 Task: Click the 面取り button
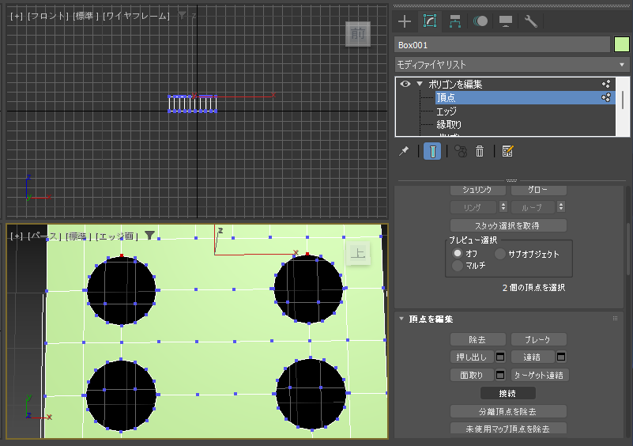pos(473,375)
